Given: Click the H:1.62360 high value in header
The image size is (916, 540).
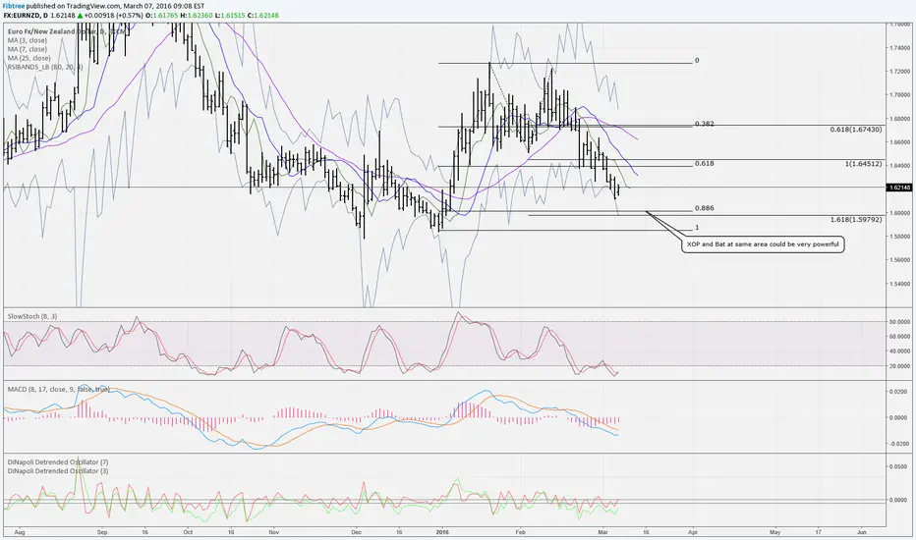Looking at the screenshot, I should [x=197, y=14].
